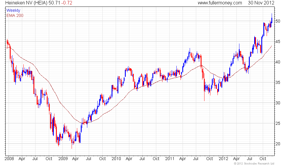Click the '2008' time axis label
The height and width of the screenshot is (166, 290).
point(9,159)
